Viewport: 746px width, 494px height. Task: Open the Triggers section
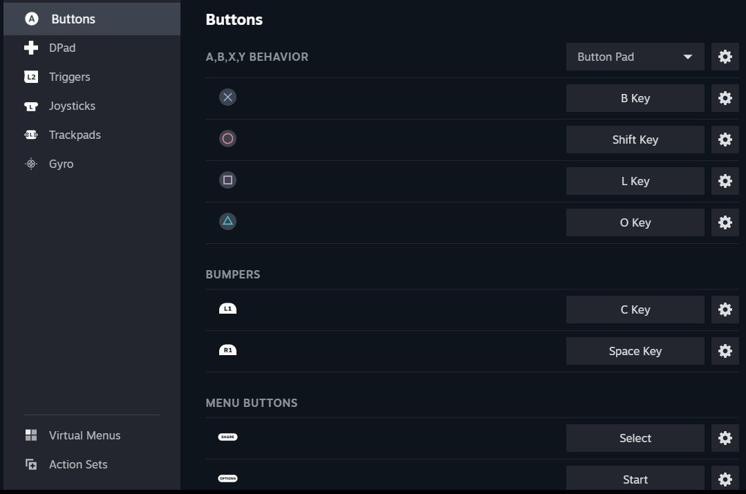(x=69, y=77)
